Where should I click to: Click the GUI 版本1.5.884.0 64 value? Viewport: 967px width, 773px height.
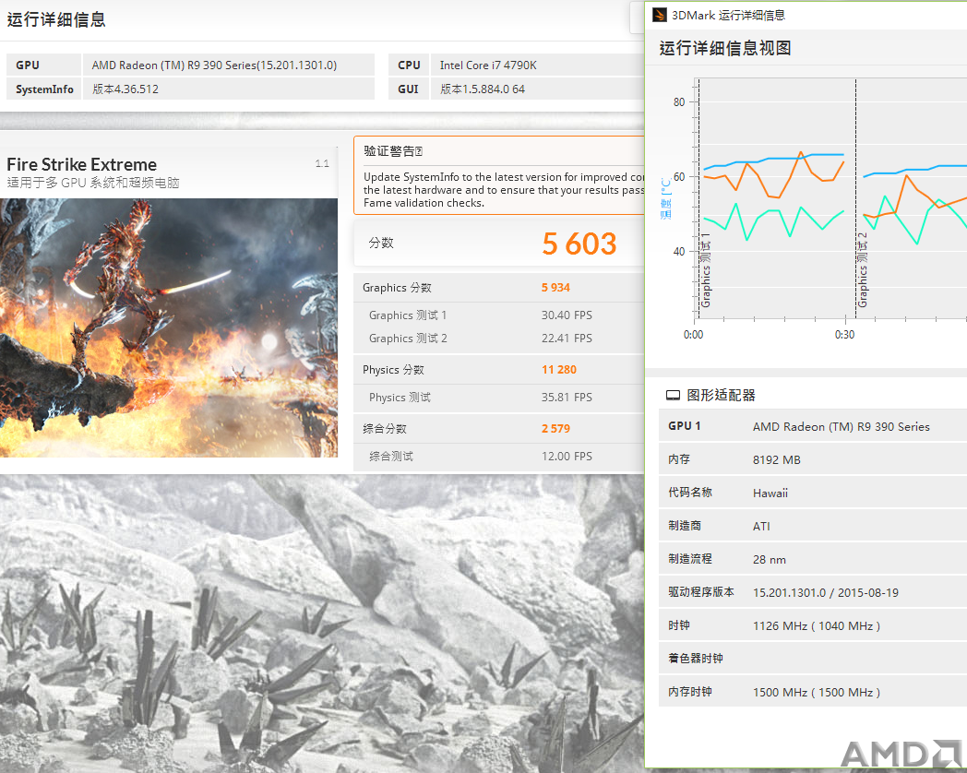click(483, 89)
